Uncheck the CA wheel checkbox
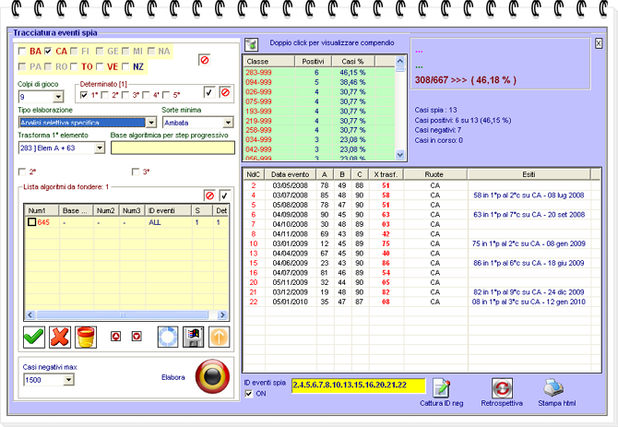Image resolution: width=618 pixels, height=427 pixels. tap(48, 52)
